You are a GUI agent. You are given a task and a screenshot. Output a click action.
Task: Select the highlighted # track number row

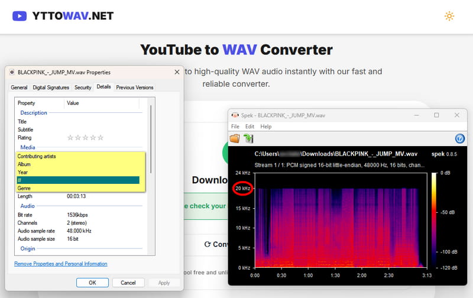(78, 180)
